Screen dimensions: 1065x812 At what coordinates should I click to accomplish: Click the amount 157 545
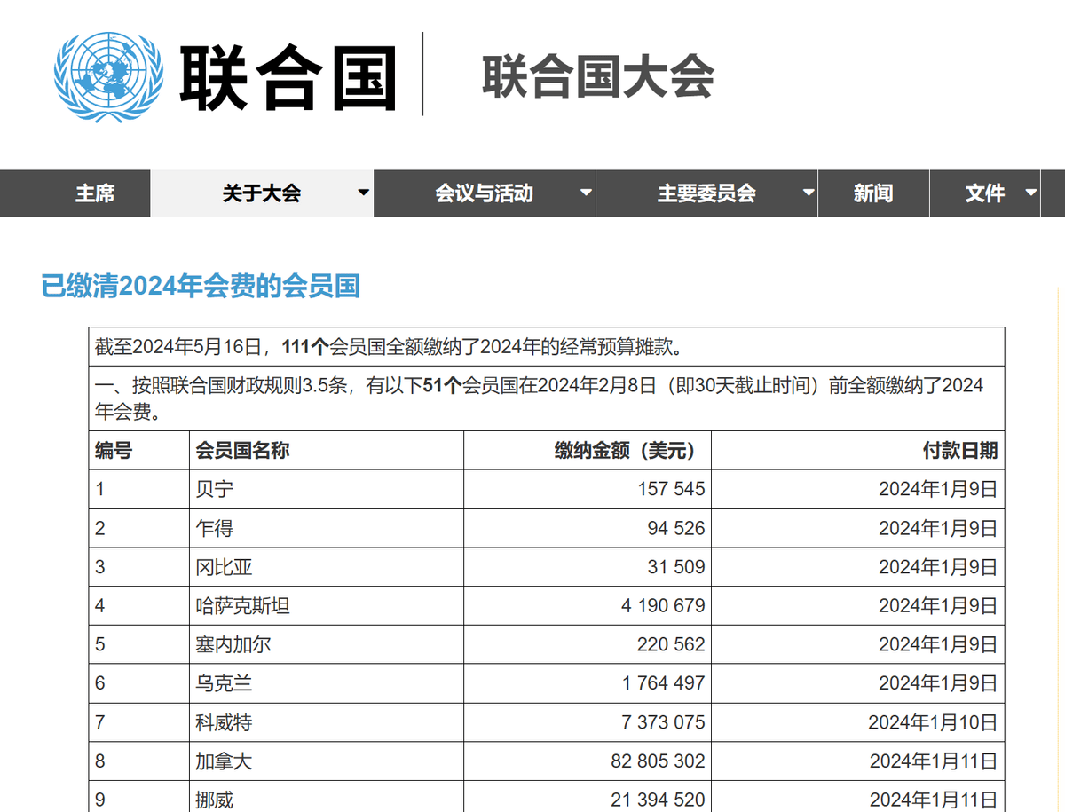tap(671, 489)
